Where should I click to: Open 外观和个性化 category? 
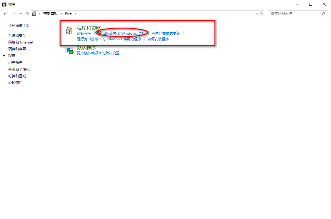click(19, 69)
